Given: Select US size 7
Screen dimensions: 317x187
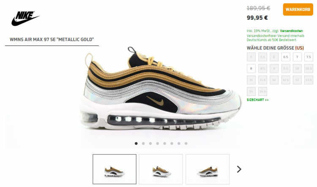Looking at the screenshot, I should point(297,57).
